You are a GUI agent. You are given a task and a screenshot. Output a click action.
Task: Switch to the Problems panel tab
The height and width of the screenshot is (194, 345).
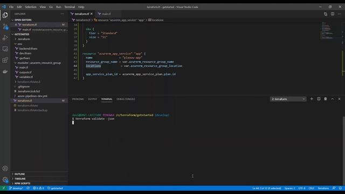click(x=78, y=99)
